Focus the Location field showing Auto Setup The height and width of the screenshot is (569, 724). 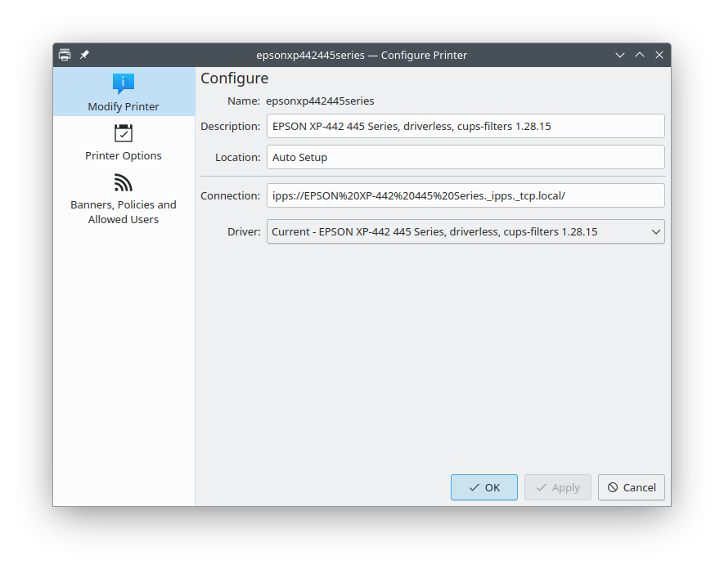point(465,157)
